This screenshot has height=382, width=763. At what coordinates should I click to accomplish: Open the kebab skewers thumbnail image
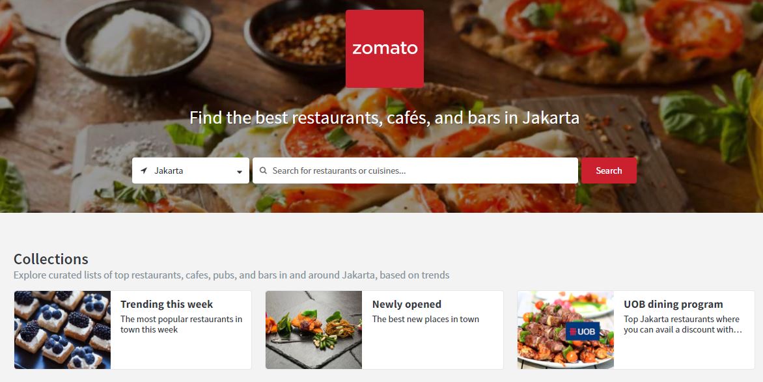tap(566, 330)
